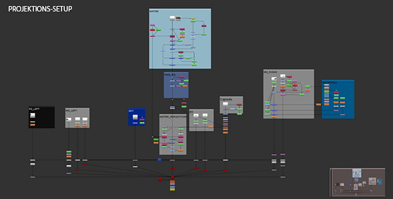393x199 pixels.
Task: Click the orange node under FG_LEFT thumbnail
Action: [x=33, y=125]
